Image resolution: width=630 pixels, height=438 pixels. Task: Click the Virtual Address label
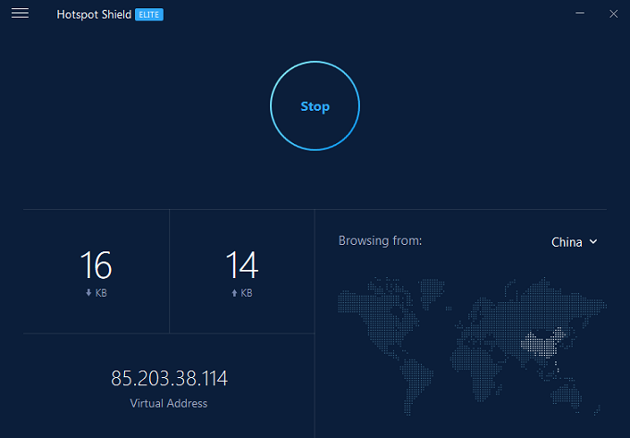[x=168, y=404]
